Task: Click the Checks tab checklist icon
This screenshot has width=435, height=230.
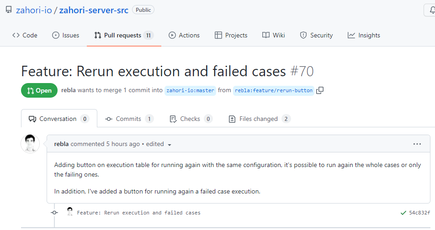Action: [173, 119]
